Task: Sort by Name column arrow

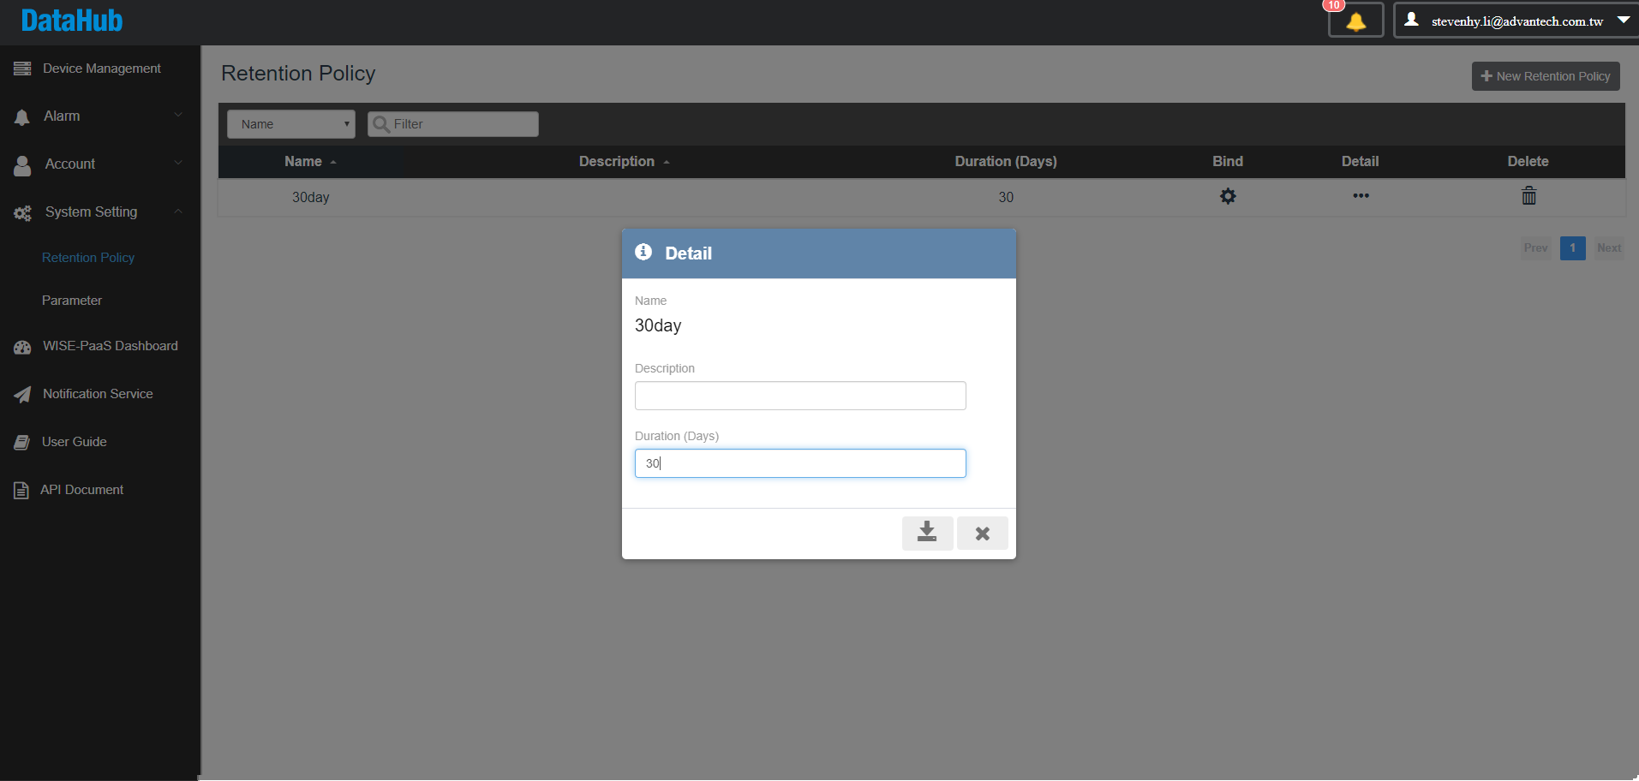Action: pos(333,162)
